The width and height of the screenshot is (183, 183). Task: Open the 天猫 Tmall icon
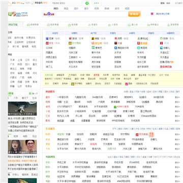pos(116,43)
